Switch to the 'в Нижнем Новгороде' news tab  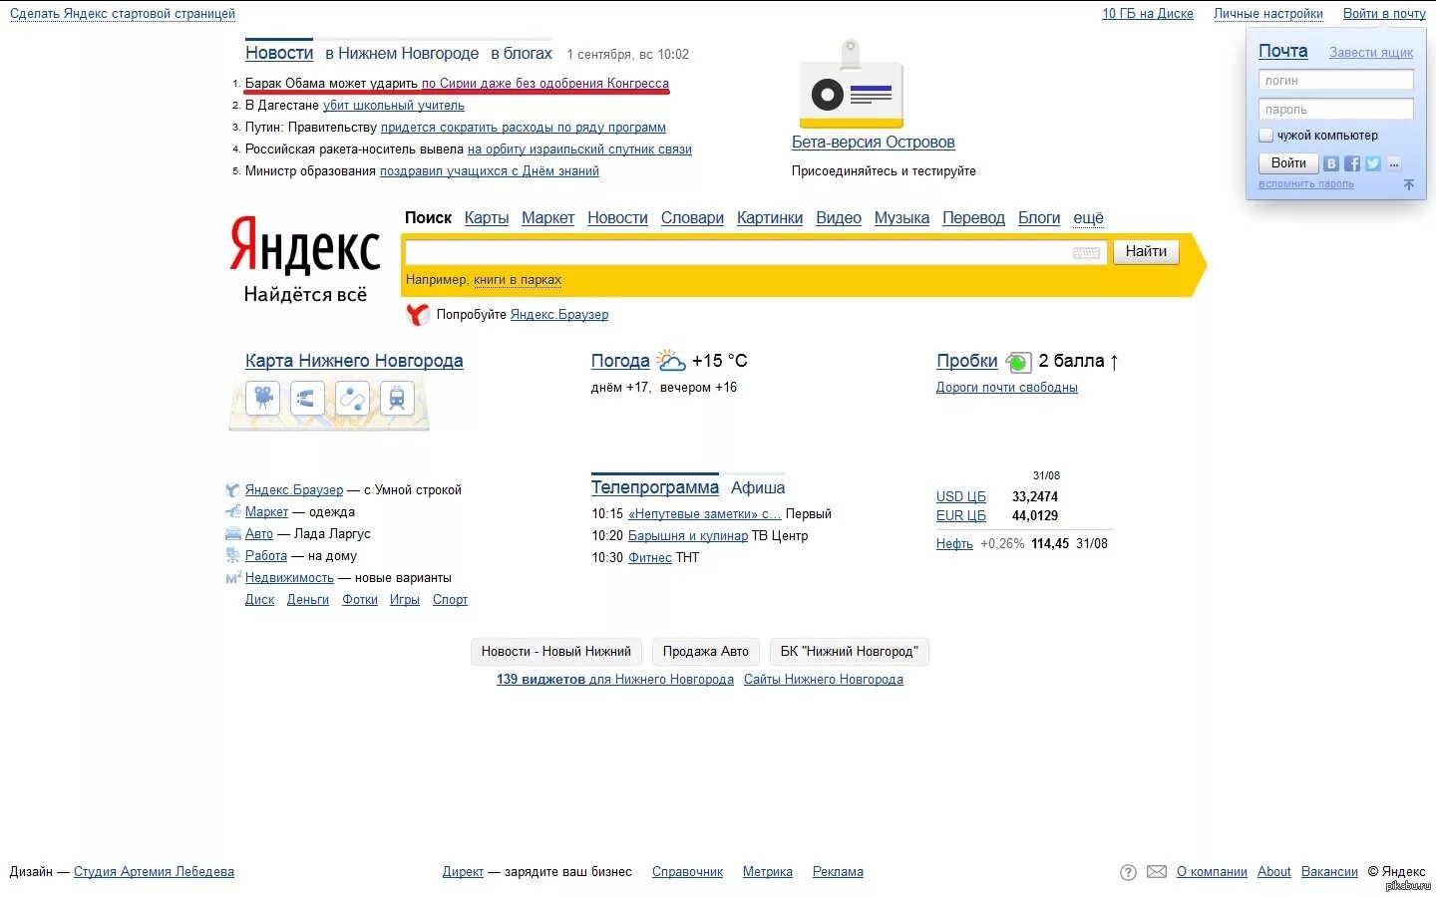pyautogui.click(x=402, y=53)
